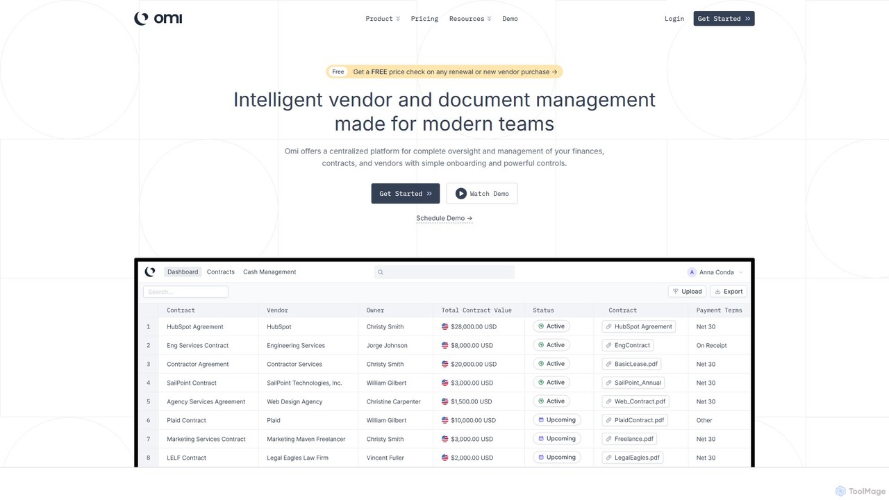Follow the Schedule Demo link

pyautogui.click(x=444, y=218)
